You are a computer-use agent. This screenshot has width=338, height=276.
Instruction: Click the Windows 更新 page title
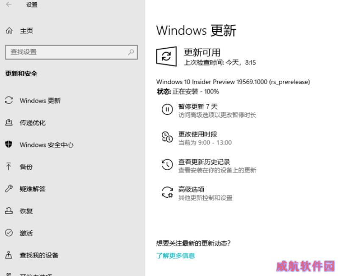(196, 30)
